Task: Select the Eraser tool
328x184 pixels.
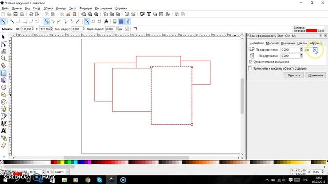Action: point(4,145)
